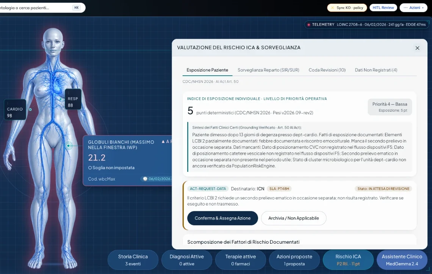
Task: Open the Esposizione Paziente tab
Action: pyautogui.click(x=207, y=70)
